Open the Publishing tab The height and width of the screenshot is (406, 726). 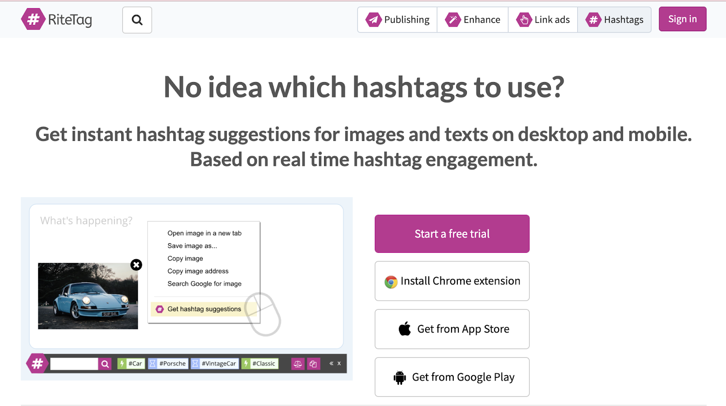pyautogui.click(x=397, y=19)
